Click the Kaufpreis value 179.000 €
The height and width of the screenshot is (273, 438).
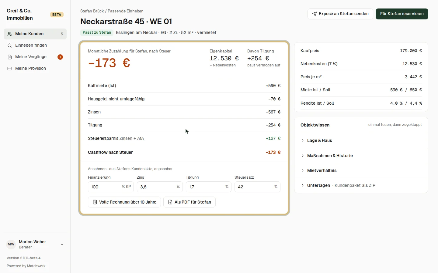tap(411, 51)
